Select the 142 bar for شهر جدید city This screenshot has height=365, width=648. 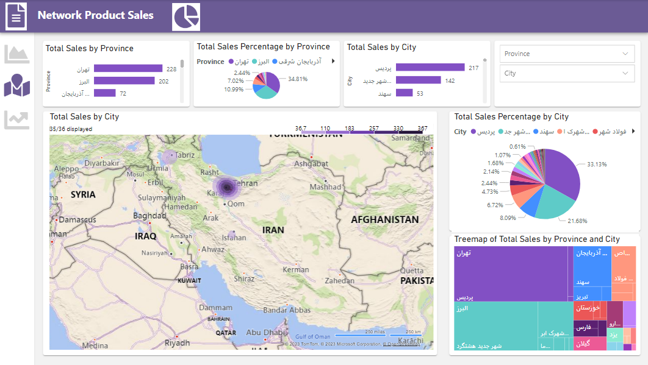click(x=418, y=80)
